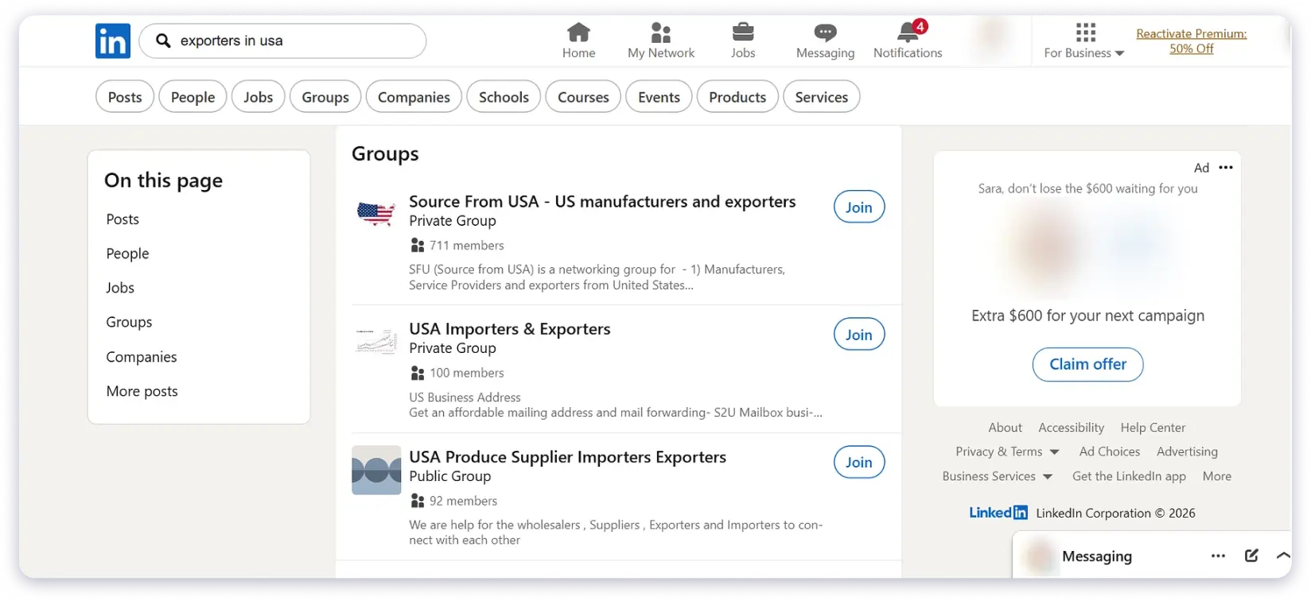This screenshot has height=601, width=1311.
Task: Click Extra $600 for your next campaign text
Action: pyautogui.click(x=1087, y=316)
